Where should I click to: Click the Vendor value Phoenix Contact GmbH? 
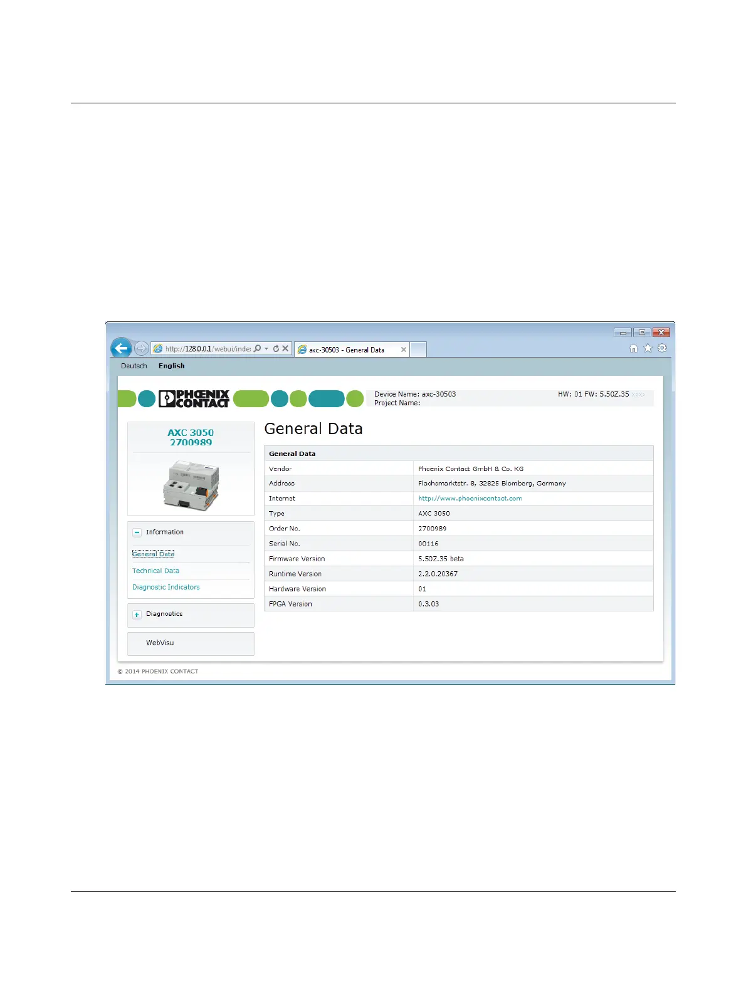pyautogui.click(x=471, y=469)
